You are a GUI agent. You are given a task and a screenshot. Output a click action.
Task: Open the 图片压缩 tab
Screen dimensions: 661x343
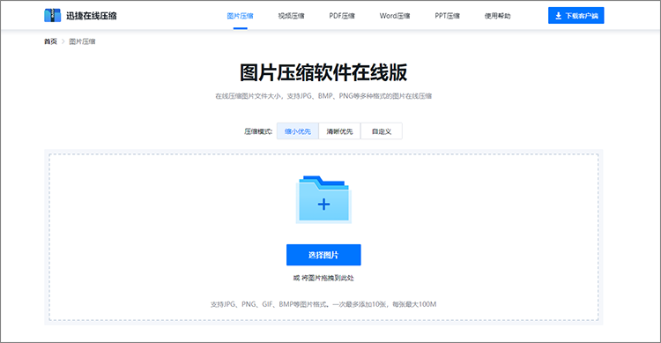coord(240,16)
